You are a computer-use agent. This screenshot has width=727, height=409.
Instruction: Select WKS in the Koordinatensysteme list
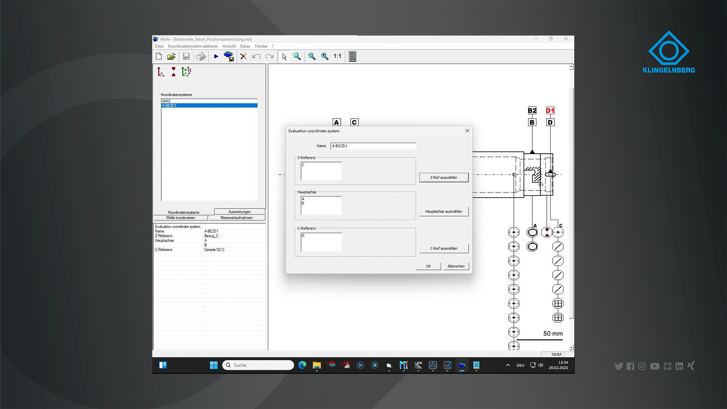pyautogui.click(x=209, y=101)
